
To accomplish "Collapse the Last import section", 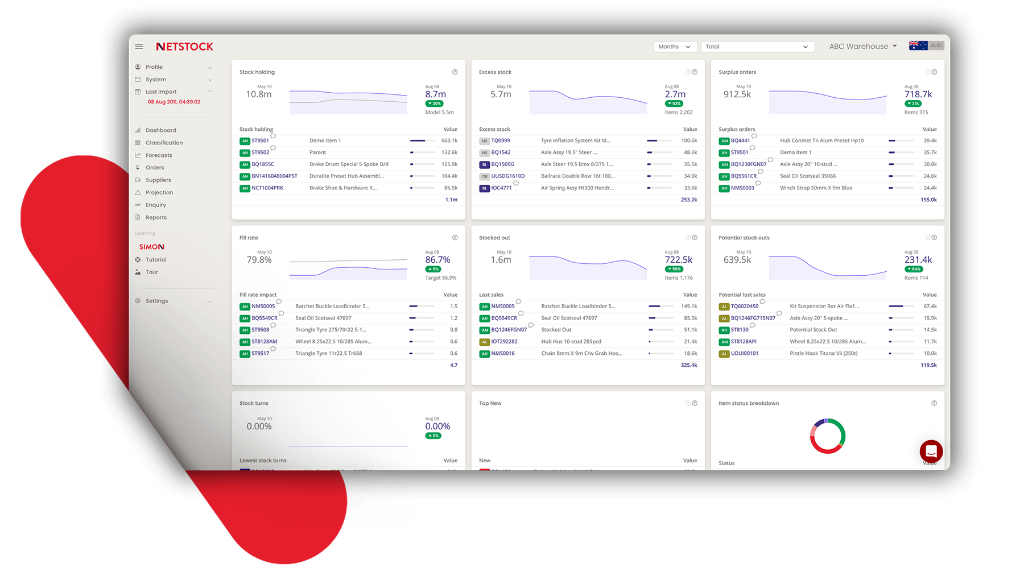I will click(x=210, y=91).
